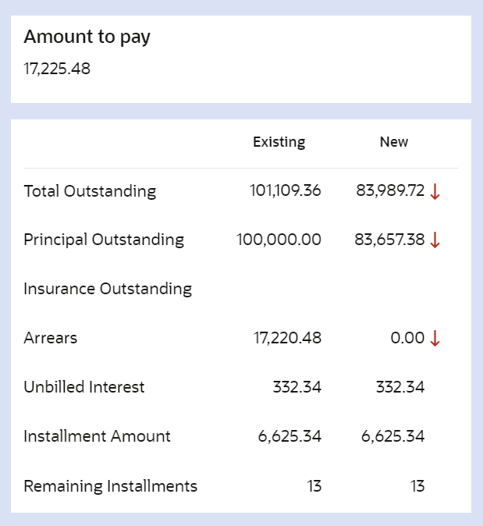
Task: Click existing principal value 100,000.00
Action: [279, 240]
